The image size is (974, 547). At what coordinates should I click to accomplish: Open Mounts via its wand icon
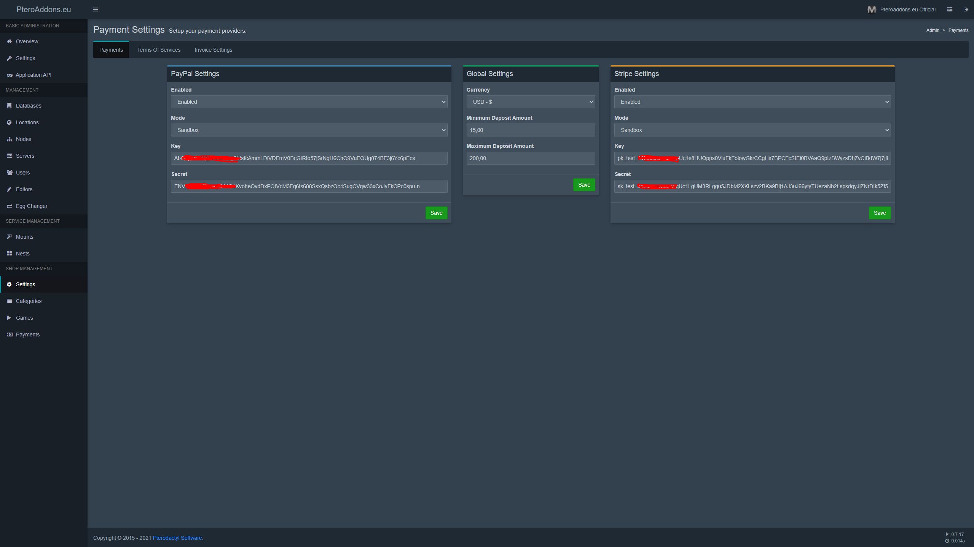(x=9, y=237)
